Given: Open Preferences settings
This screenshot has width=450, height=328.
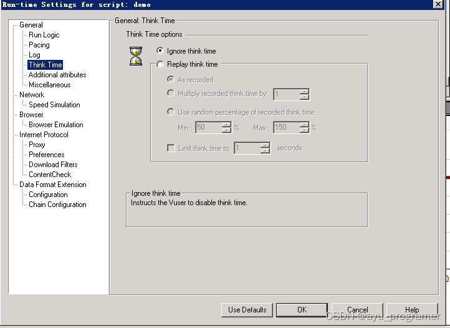Looking at the screenshot, I should pos(47,155).
